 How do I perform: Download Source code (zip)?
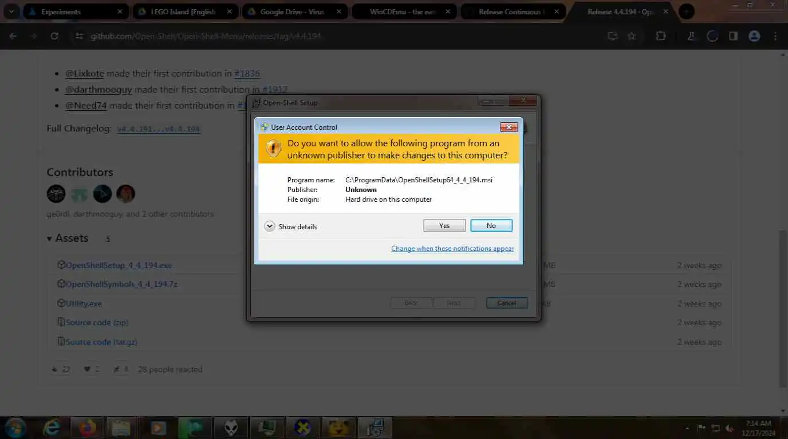pos(97,322)
